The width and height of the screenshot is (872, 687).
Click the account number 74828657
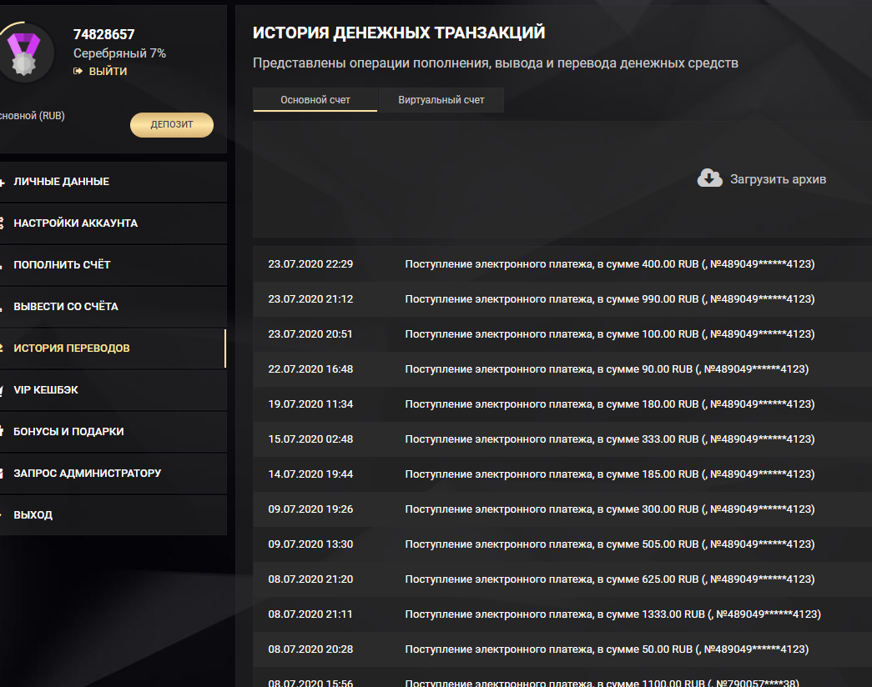coord(103,34)
